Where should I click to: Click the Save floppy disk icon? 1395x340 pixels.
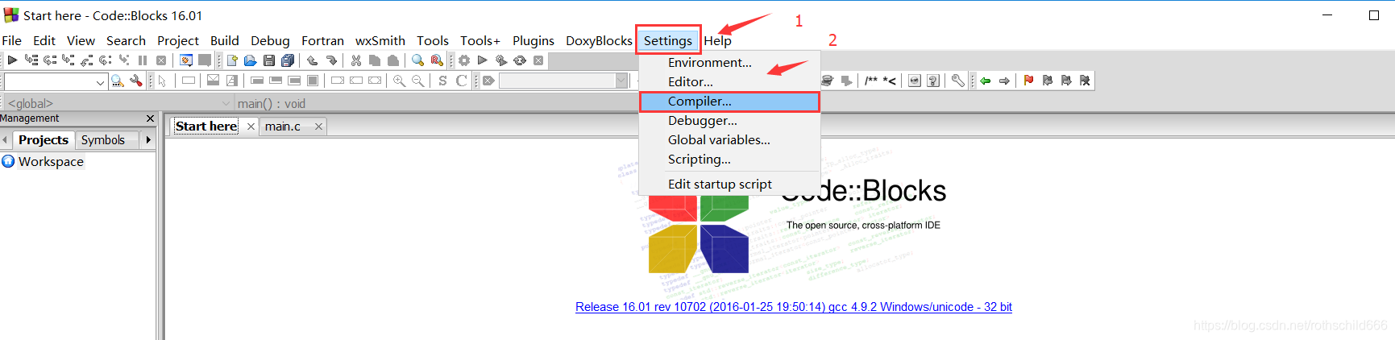tap(269, 60)
